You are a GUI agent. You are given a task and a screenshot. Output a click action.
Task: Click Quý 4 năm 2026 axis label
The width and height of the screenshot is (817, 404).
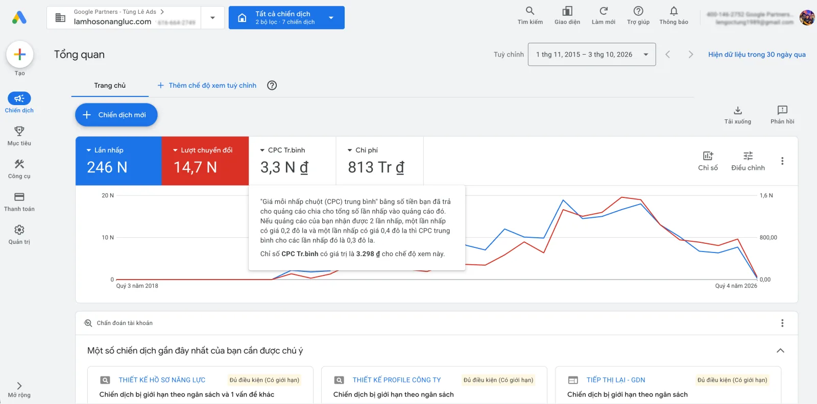coord(736,286)
